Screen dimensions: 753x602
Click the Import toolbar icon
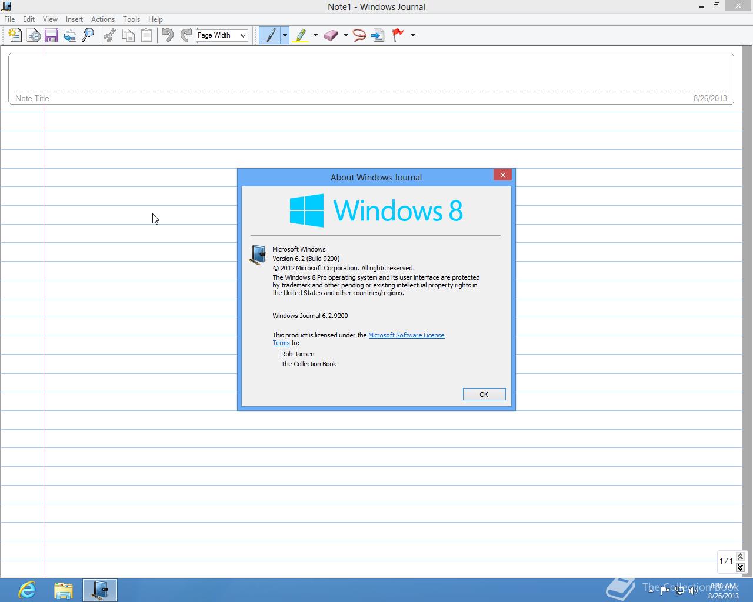[70, 35]
